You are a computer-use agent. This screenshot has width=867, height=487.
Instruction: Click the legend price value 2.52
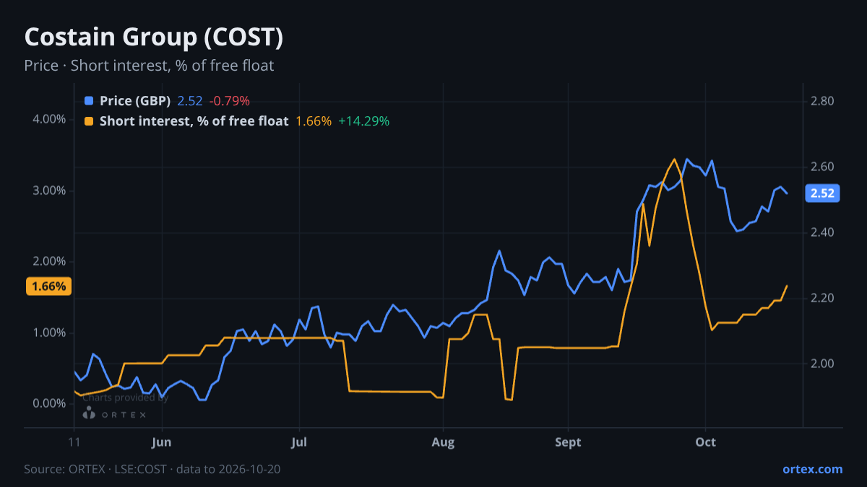pos(190,101)
